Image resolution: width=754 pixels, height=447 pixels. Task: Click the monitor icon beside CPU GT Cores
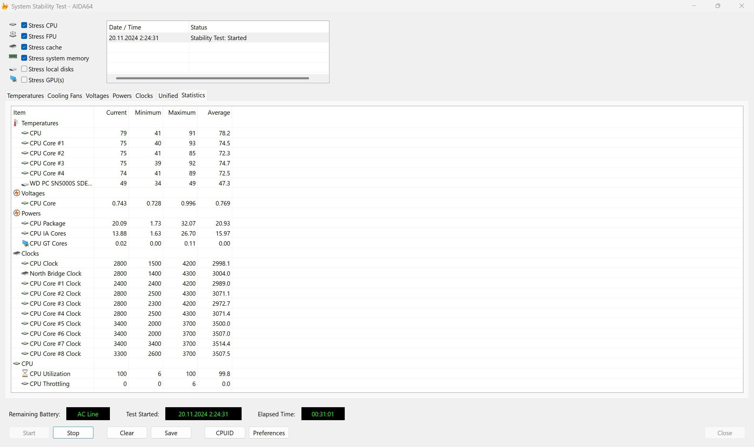(25, 243)
